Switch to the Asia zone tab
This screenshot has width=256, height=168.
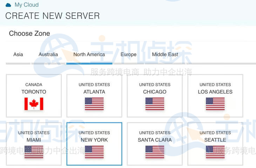point(18,54)
